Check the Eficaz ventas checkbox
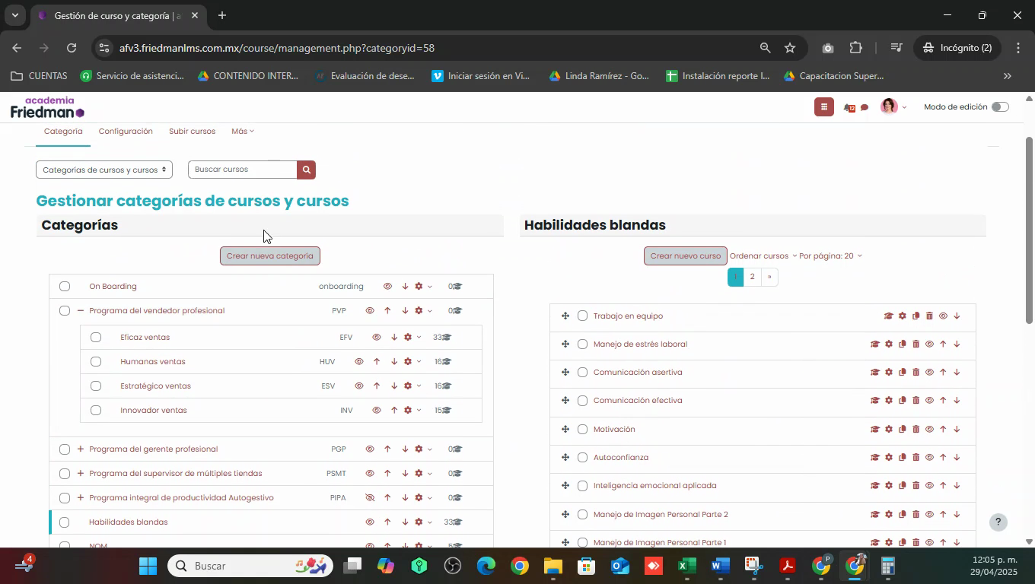The image size is (1035, 584). click(x=96, y=338)
